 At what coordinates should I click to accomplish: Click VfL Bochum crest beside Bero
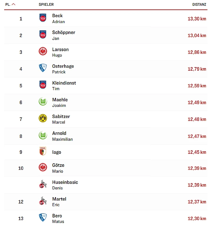43,218
